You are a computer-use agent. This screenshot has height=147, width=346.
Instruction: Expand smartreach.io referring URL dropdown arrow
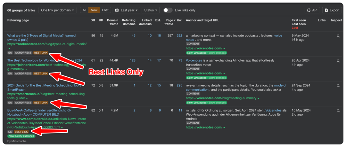coord(27,98)
